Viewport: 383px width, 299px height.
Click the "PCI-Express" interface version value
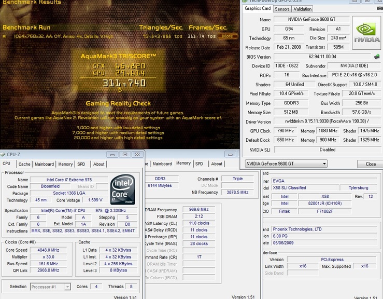(332, 260)
